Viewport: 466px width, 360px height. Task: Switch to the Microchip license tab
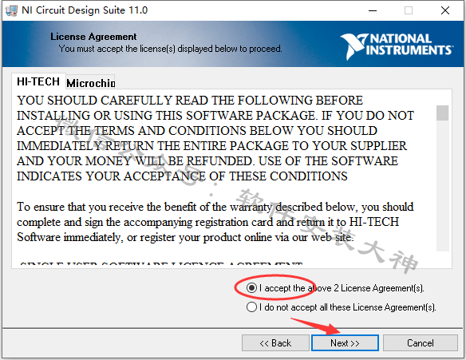[x=90, y=83]
